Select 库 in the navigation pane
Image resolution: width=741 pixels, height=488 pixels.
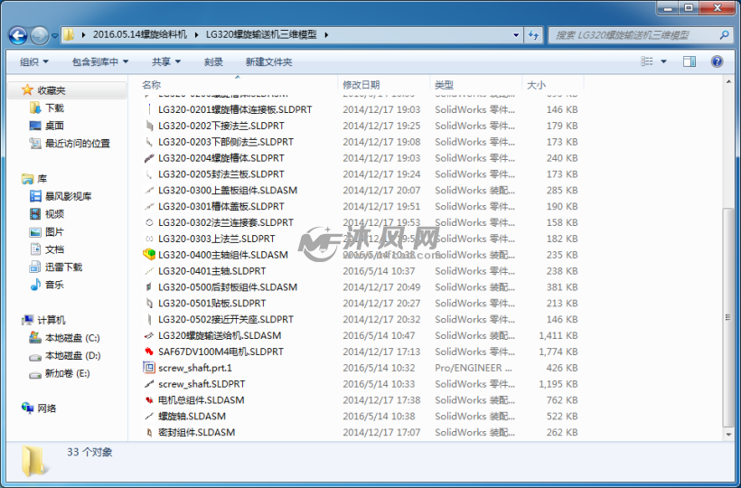pos(42,179)
